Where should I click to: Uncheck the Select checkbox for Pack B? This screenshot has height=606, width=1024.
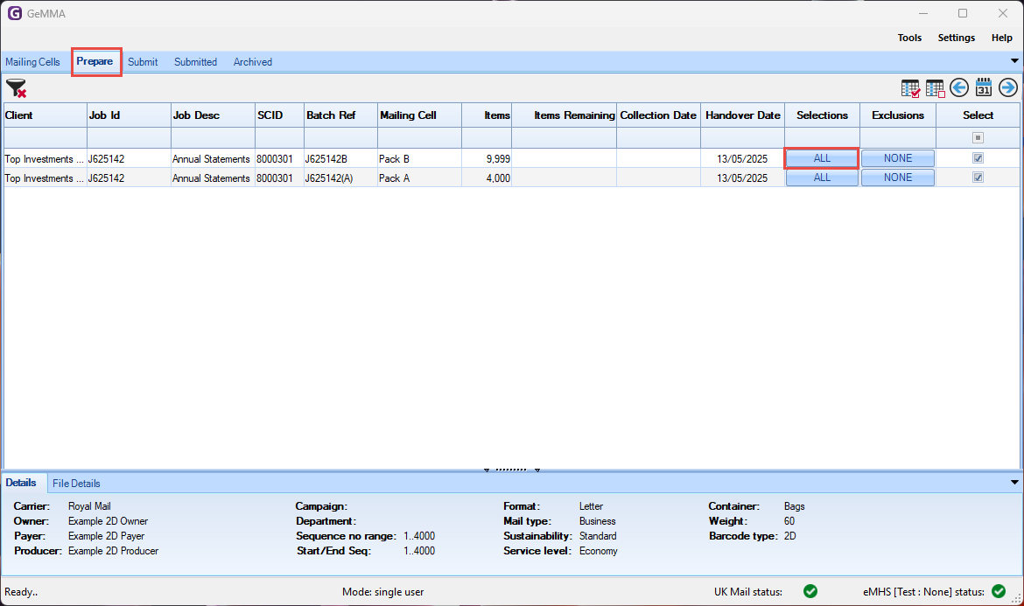coord(978,158)
